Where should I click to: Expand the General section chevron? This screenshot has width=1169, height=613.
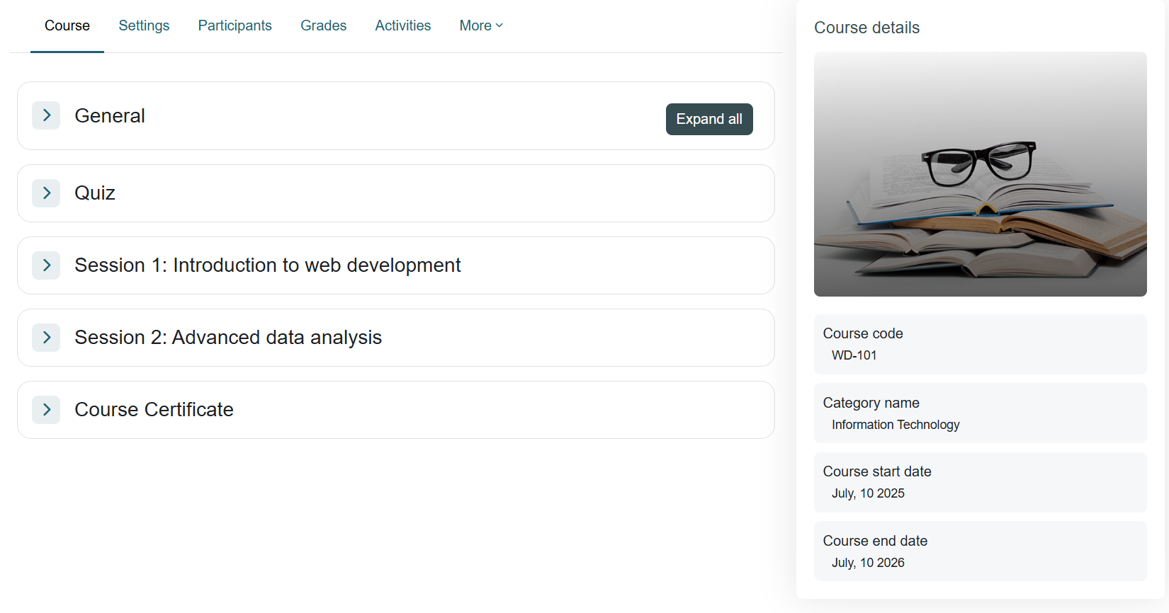tap(46, 115)
